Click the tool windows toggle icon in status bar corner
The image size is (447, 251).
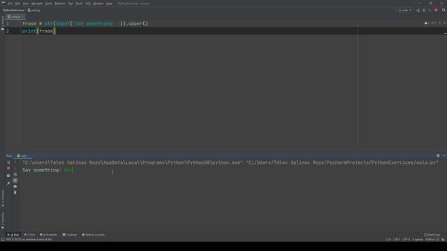pos(3,239)
